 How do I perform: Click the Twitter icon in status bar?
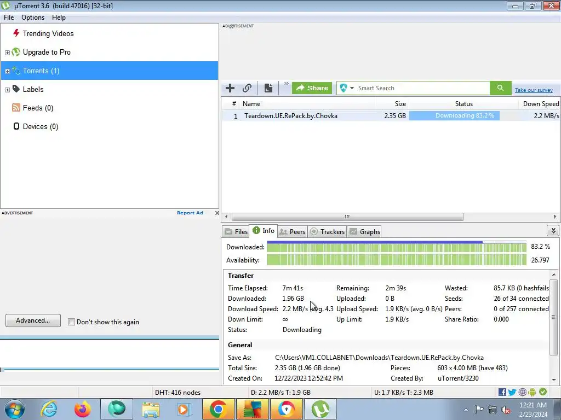(512, 392)
